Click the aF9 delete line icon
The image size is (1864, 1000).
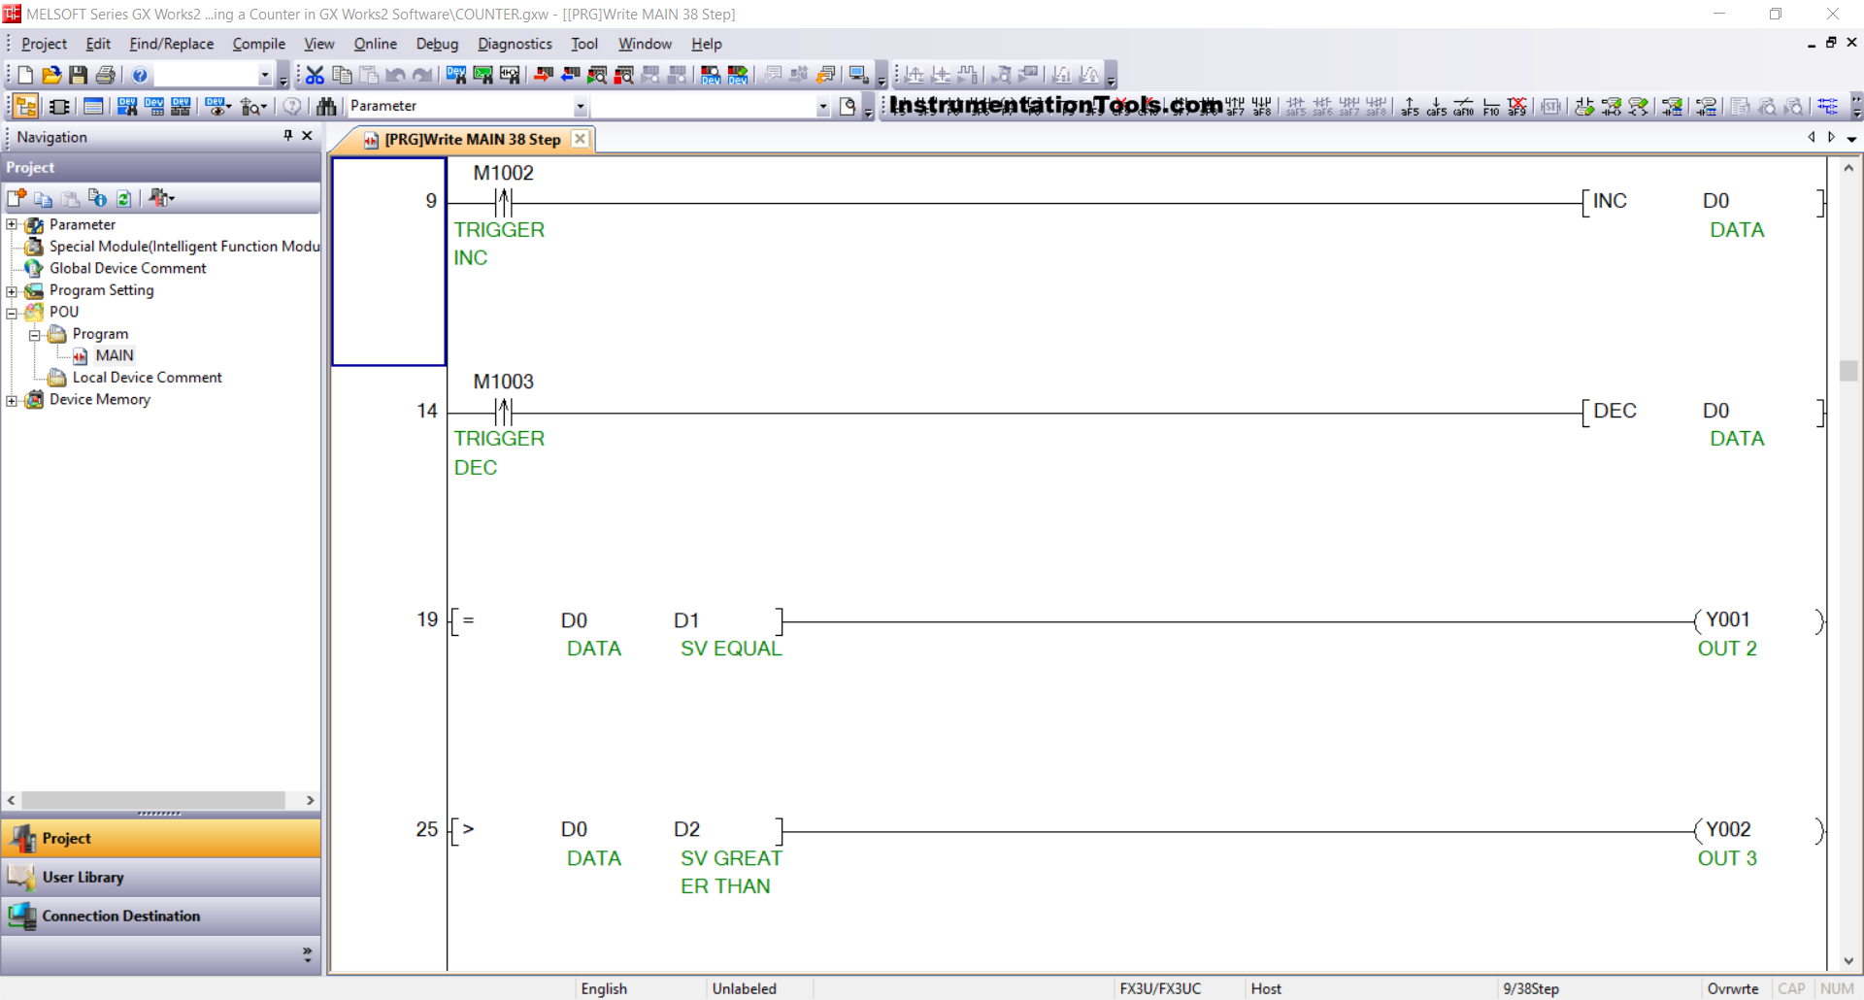[x=1517, y=106]
